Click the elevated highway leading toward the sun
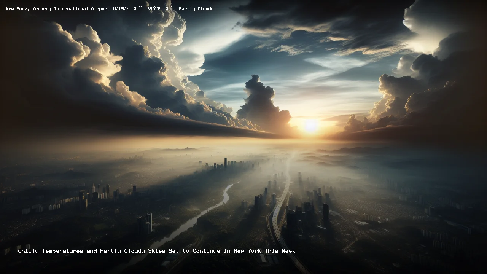Viewport: 487px width, 274px height. (x=280, y=205)
